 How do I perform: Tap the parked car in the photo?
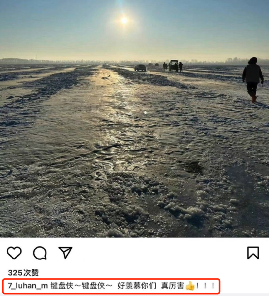[140, 68]
